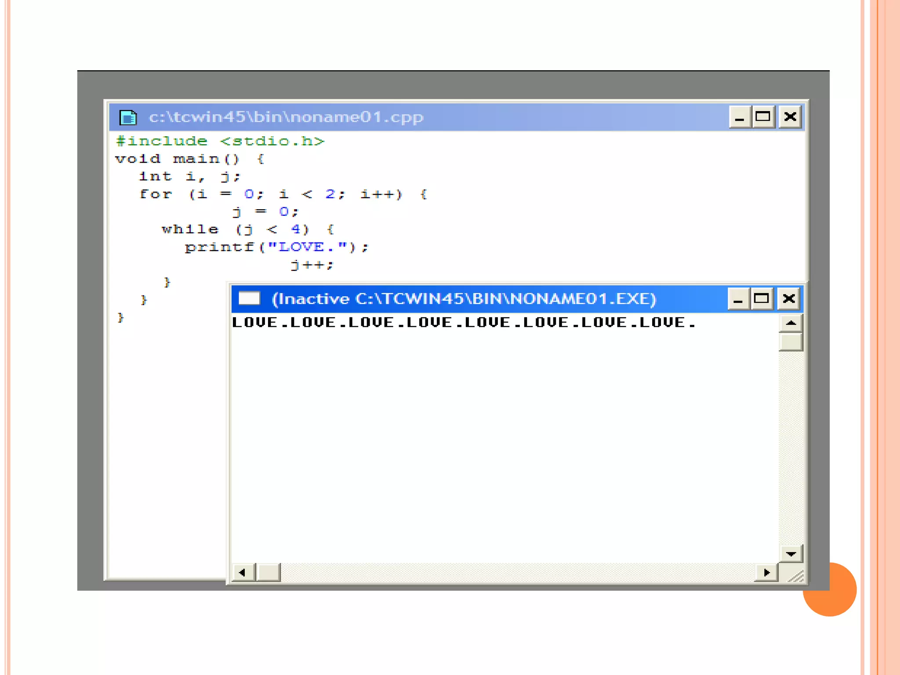This screenshot has height=675, width=900.
Task: Click the vertical scrollbar thumb in output window
Action: pos(791,342)
